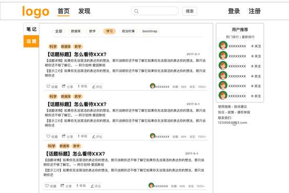Click the heart 收藏 icon in first post

pos(48,86)
